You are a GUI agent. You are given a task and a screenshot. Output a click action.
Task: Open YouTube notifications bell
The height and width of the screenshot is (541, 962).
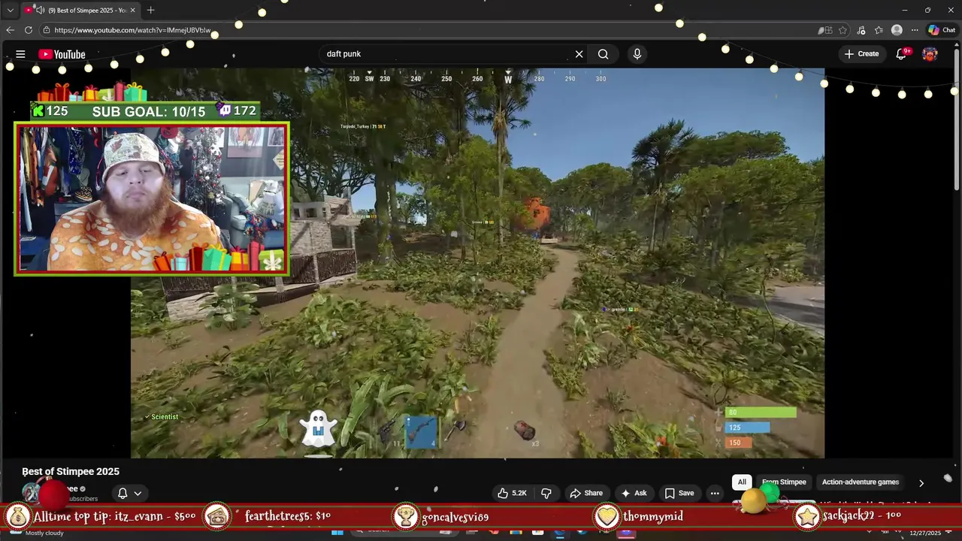coord(901,54)
